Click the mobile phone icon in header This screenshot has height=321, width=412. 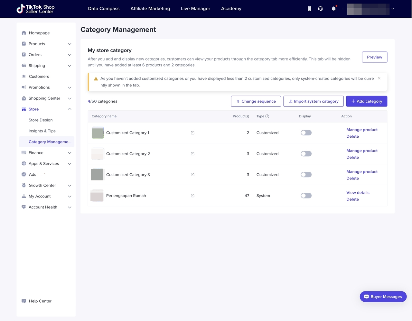[x=309, y=9]
